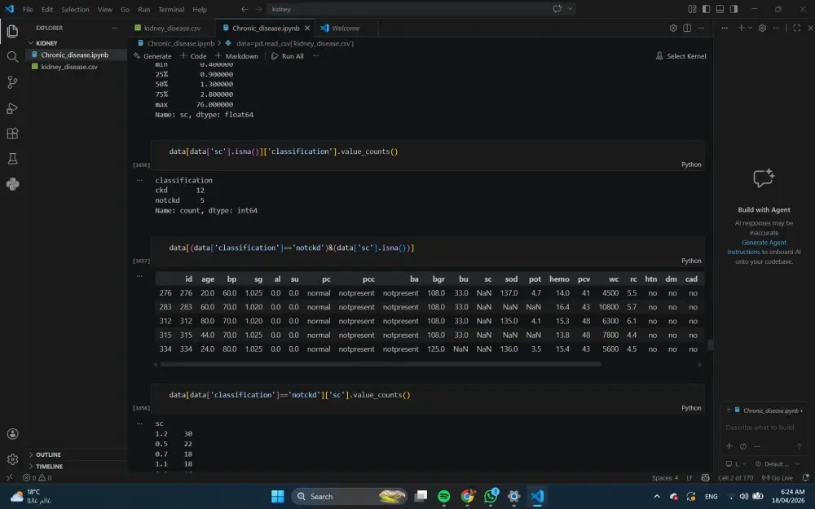Viewport: 815px width, 509px height.
Task: Expand the TIMELINE section
Action: [33, 466]
